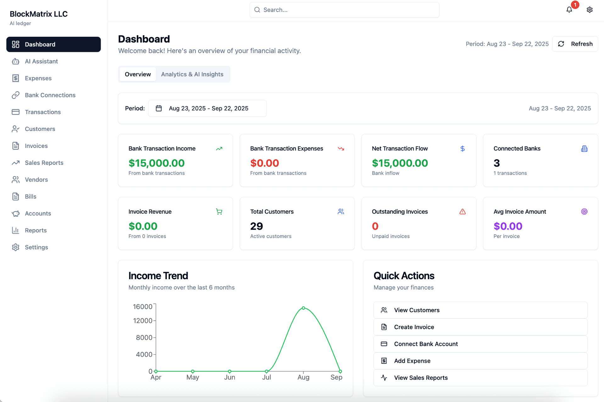Open the AI Assistant from the sidebar

click(41, 61)
